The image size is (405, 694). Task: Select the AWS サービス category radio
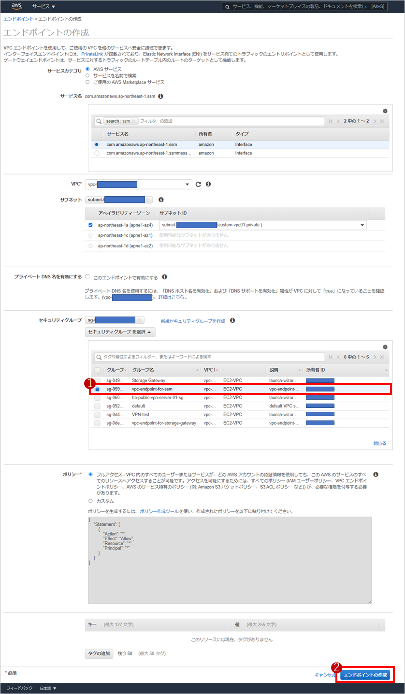coord(87,69)
